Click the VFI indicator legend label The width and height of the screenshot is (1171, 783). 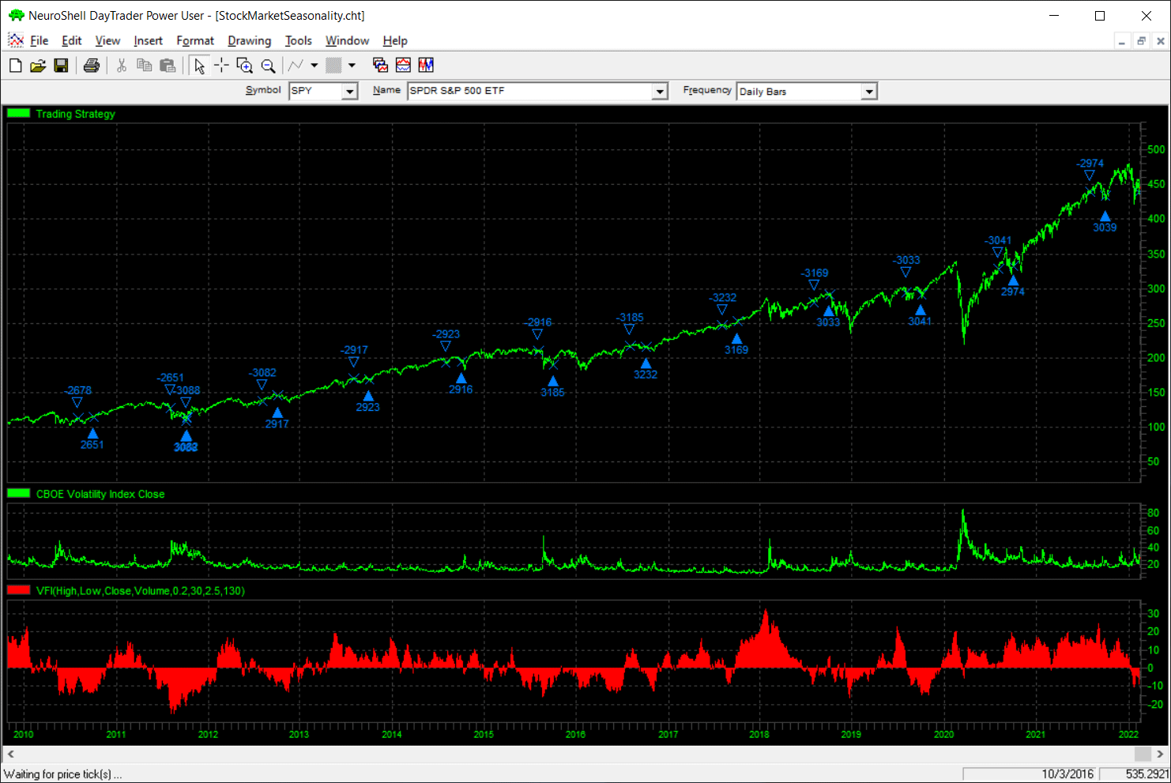coord(141,590)
